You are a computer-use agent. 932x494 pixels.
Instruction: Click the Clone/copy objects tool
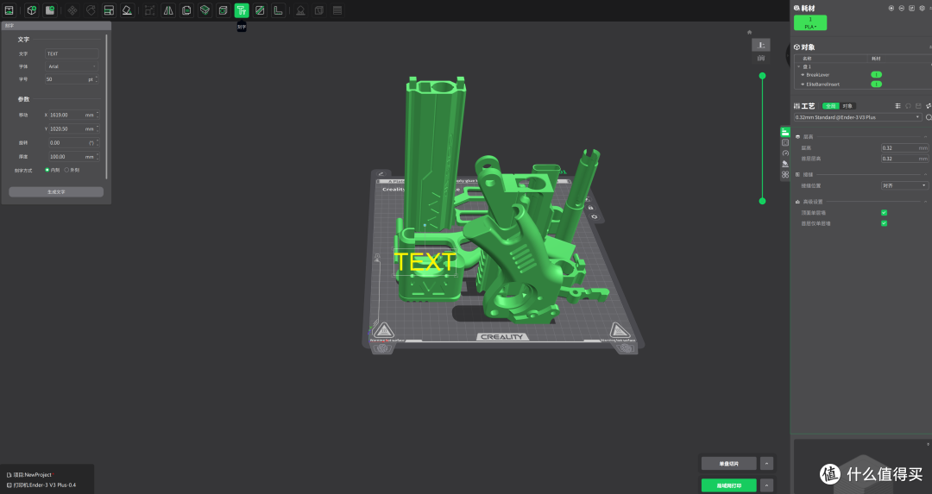pos(186,10)
